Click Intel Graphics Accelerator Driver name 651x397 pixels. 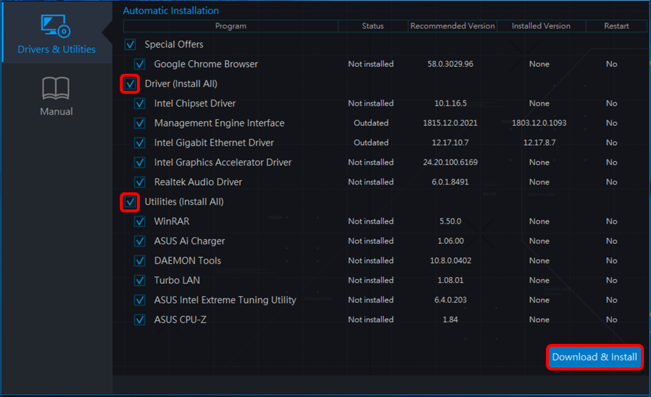223,162
